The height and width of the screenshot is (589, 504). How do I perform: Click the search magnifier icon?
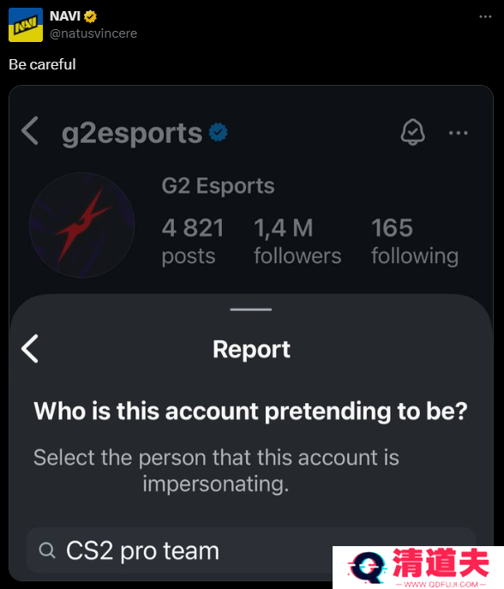(47, 550)
